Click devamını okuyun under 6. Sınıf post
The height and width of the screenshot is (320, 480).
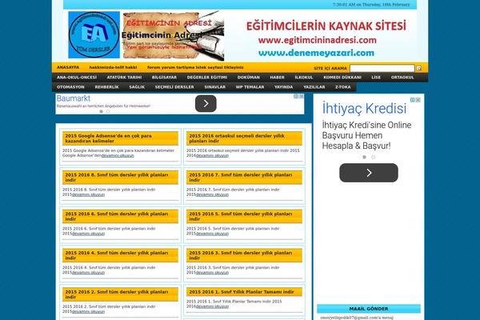[x=88, y=234]
